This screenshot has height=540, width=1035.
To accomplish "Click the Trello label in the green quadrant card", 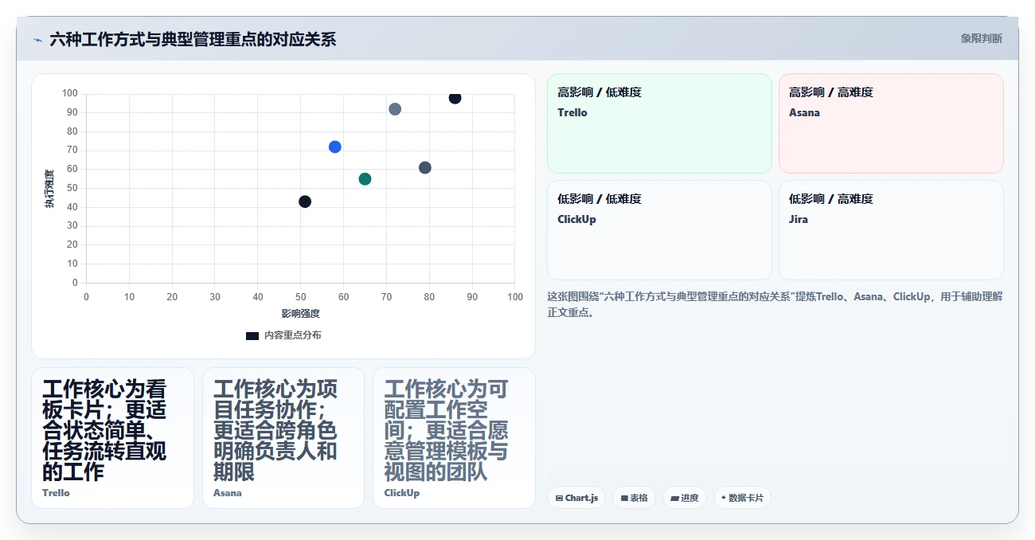I will pos(572,112).
